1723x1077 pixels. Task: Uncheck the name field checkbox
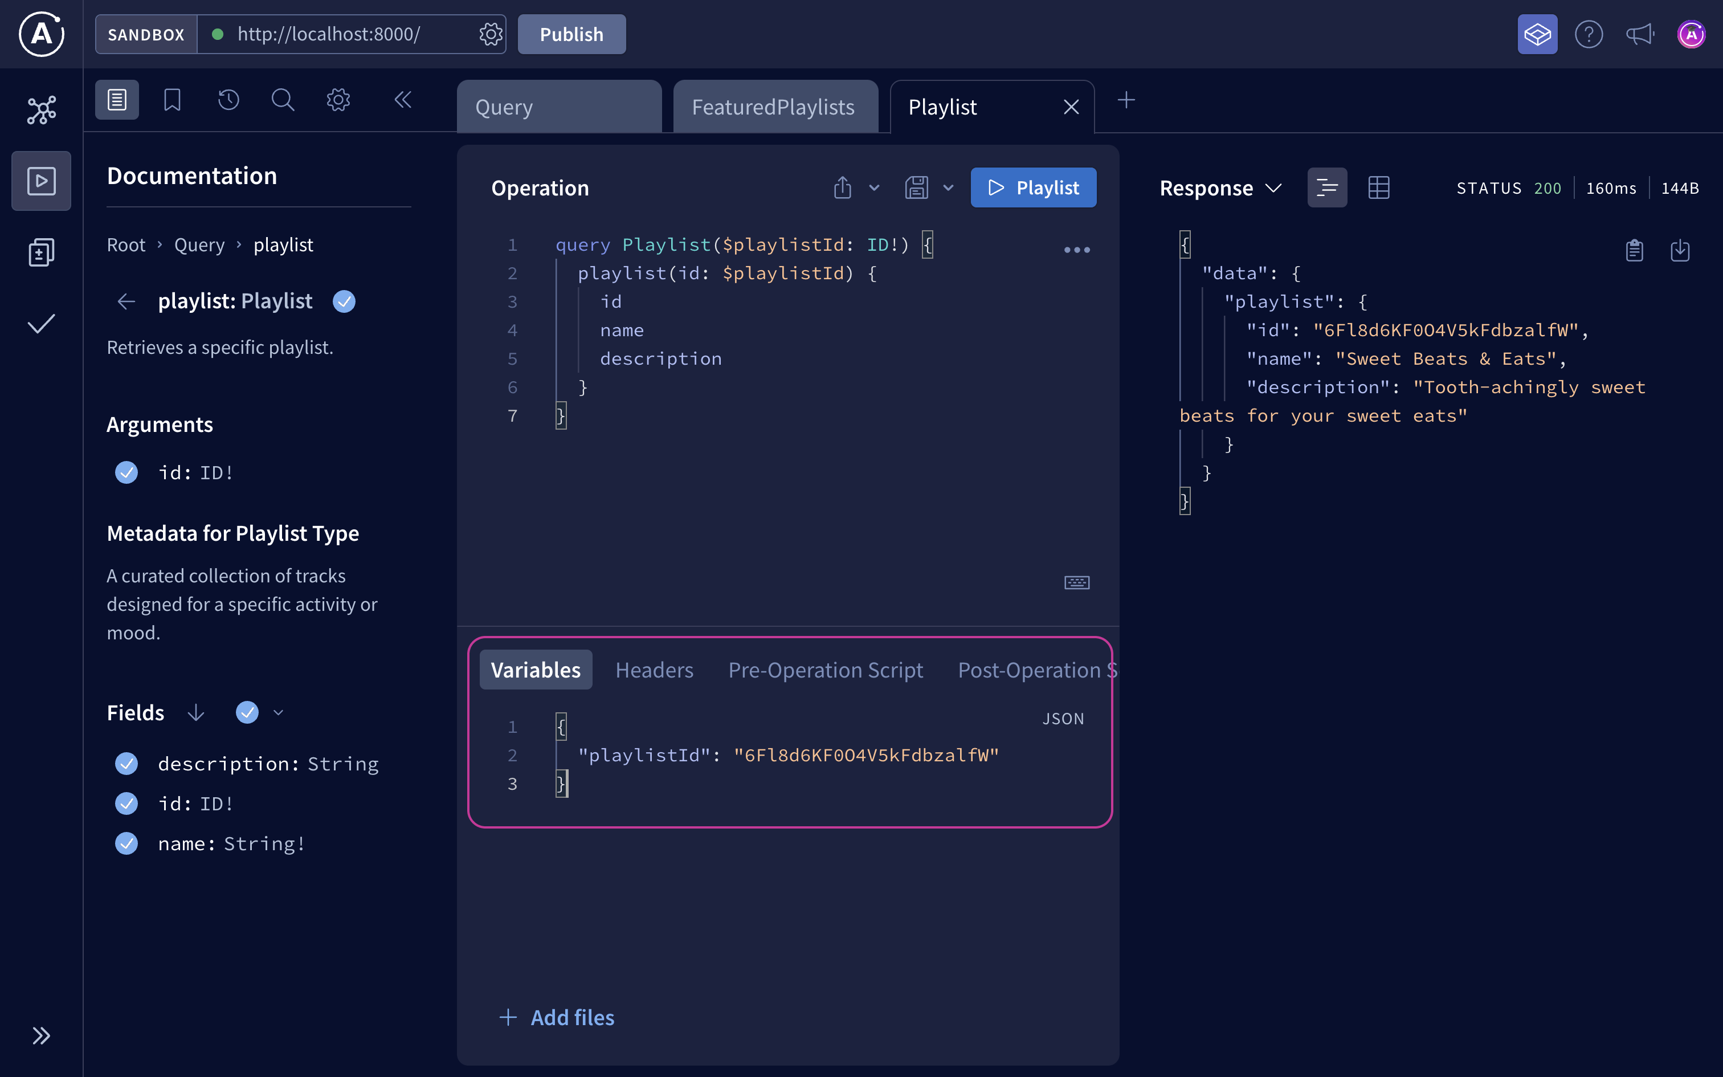126,843
